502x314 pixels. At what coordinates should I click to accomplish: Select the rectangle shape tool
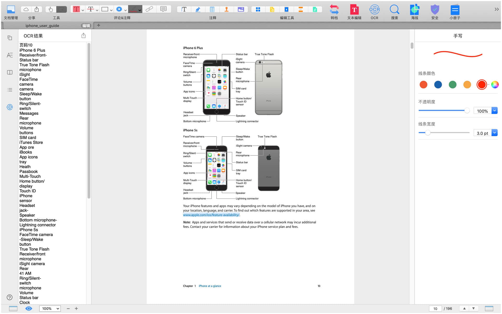pyautogui.click(x=105, y=9)
